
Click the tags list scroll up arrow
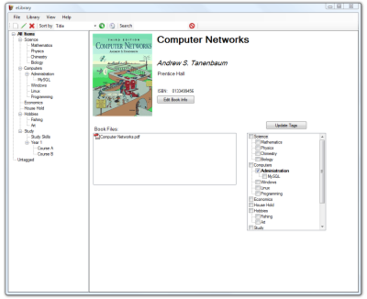click(x=322, y=137)
